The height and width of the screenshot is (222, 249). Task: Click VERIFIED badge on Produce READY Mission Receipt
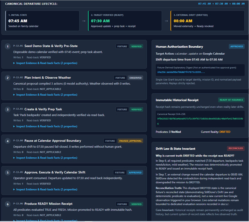coord(136,204)
